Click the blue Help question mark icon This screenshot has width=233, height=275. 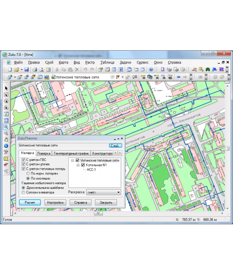[151, 70]
